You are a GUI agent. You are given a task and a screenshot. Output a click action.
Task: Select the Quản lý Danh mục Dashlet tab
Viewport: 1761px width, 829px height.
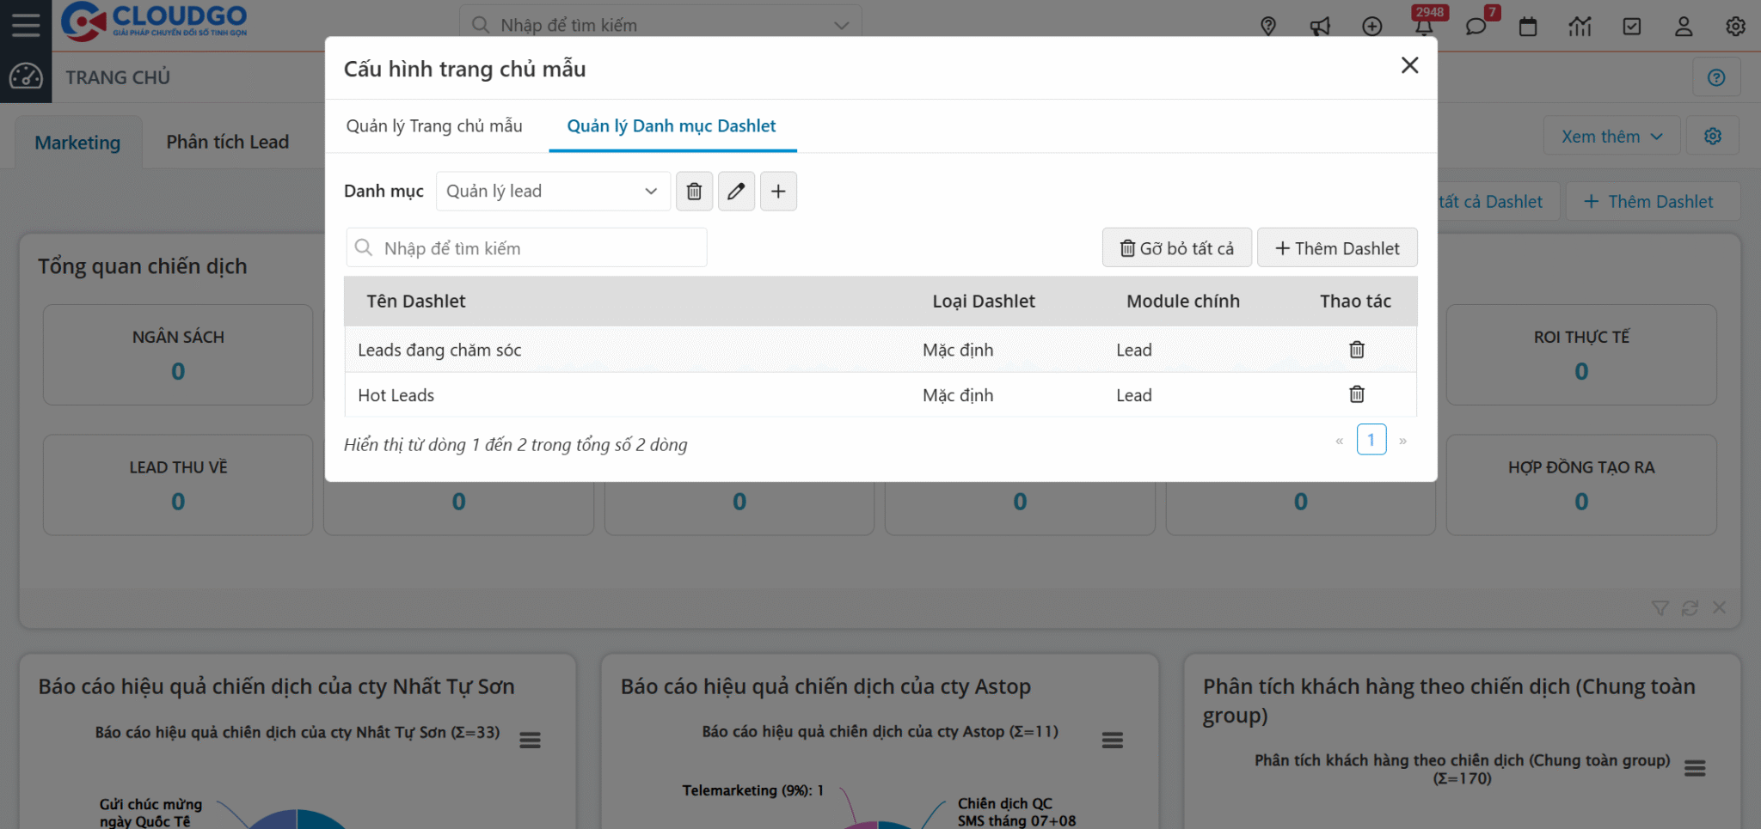672,126
